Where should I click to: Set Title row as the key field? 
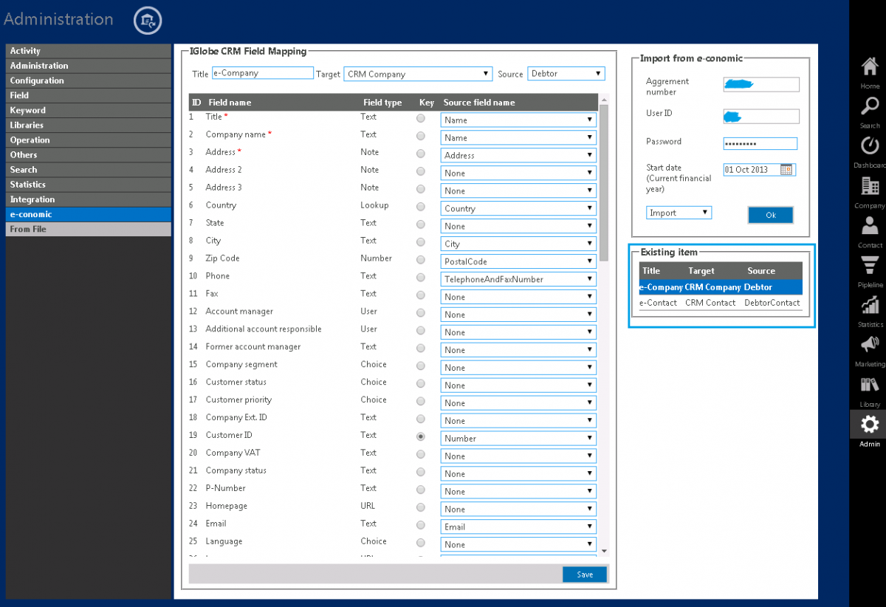(421, 118)
